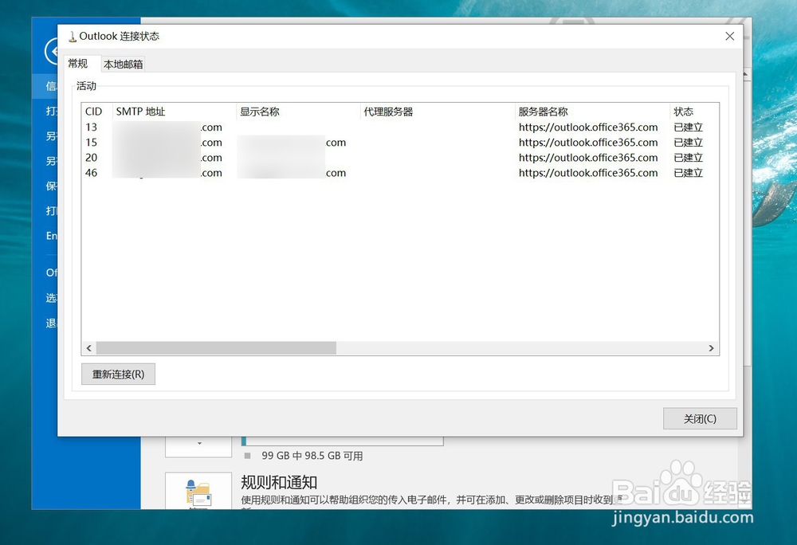The height and width of the screenshot is (545, 797).
Task: Switch to the 本地邮箱 tab
Action: pyautogui.click(x=123, y=64)
